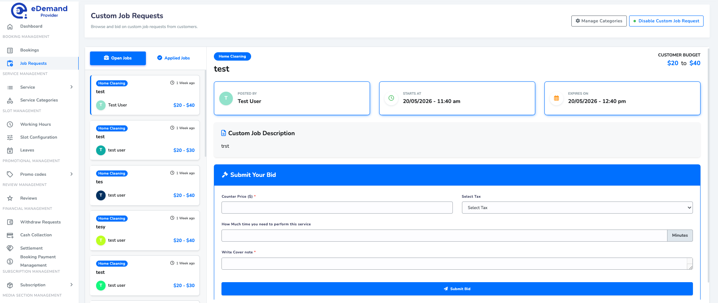Select the tes job card
This screenshot has height=303, width=718.
145,185
